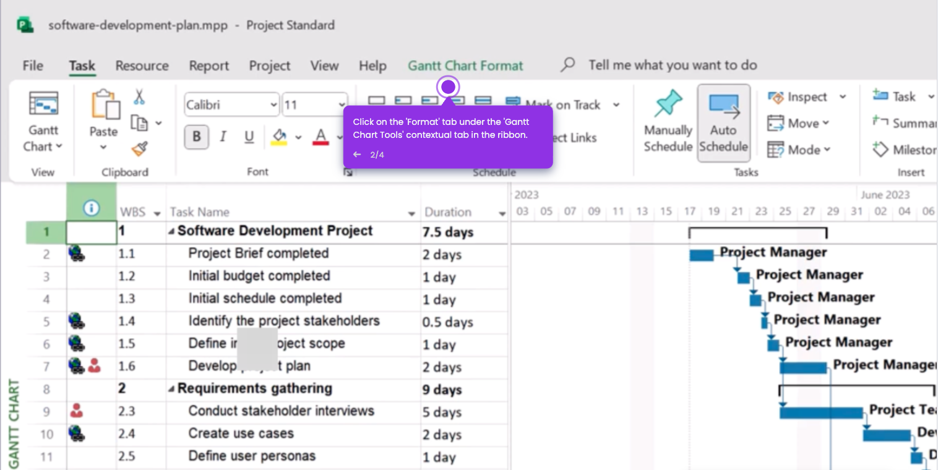Open the Gantt Chart view dropdown arrow
This screenshot has width=938, height=470.
point(59,147)
